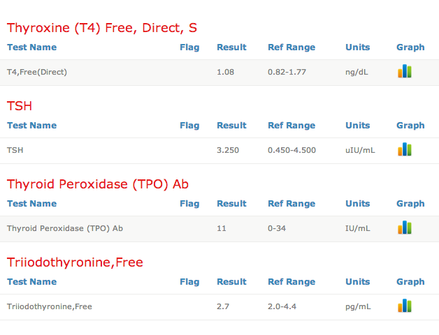Click Ref Range header in TPO Ab section

(x=292, y=204)
